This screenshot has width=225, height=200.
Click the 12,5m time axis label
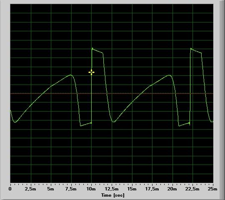coord(112,189)
